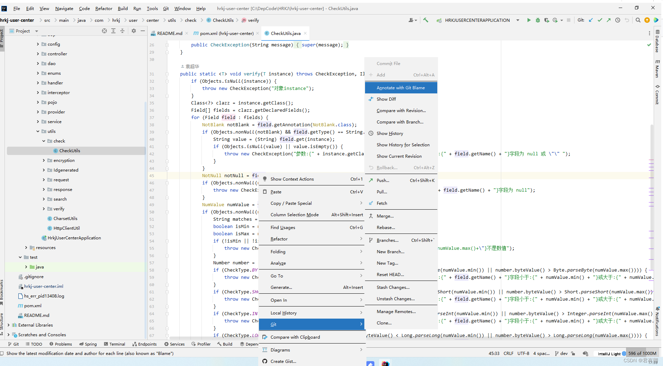
Task: Choose Show History in Git submenu
Action: pyautogui.click(x=401, y=134)
